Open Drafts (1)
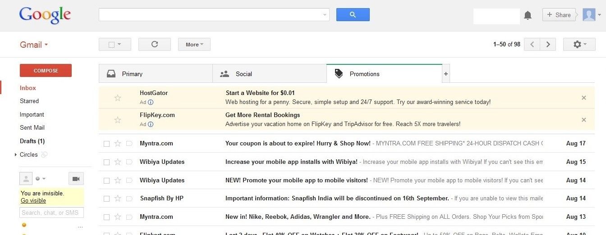Image resolution: width=606 pixels, height=235 pixels. point(32,141)
